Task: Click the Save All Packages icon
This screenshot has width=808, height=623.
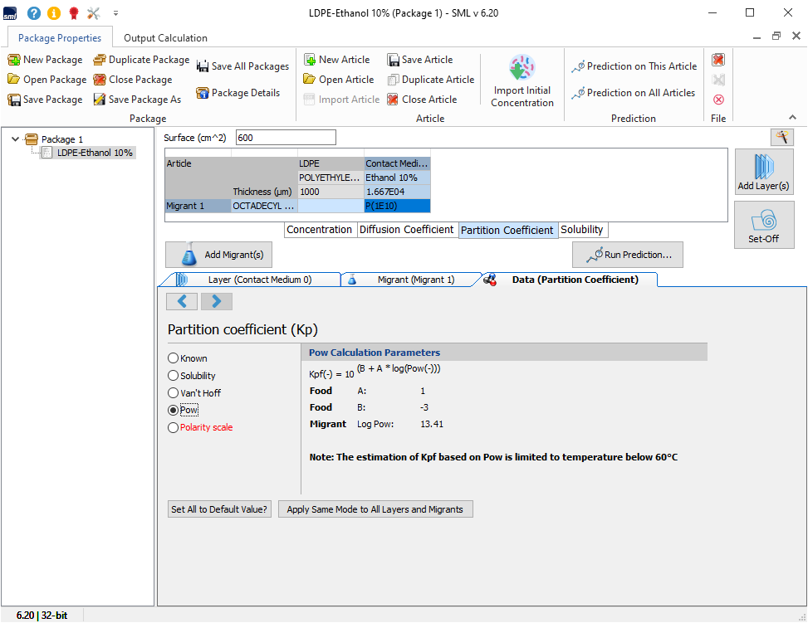Action: coord(203,66)
